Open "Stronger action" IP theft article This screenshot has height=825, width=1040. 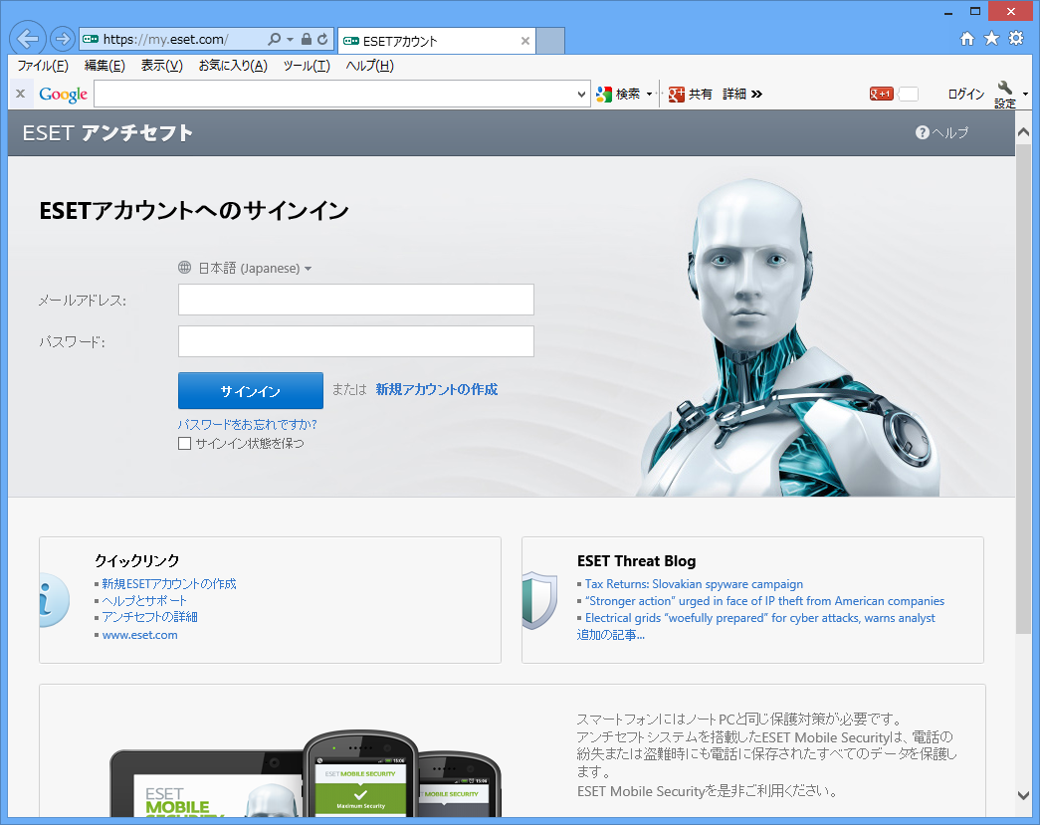pyautogui.click(x=764, y=601)
